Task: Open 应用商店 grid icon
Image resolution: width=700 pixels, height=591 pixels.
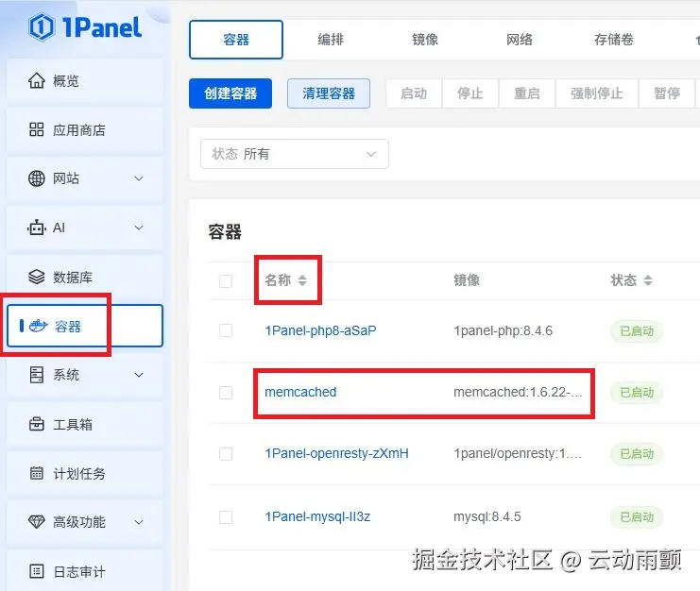Action: tap(37, 129)
